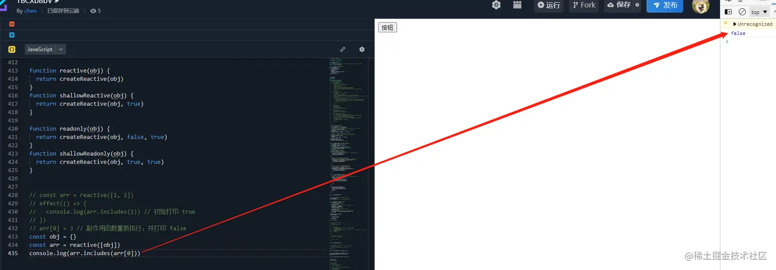Run the code with 运行 button
Screen dimensions: 776x270
[x=549, y=5]
